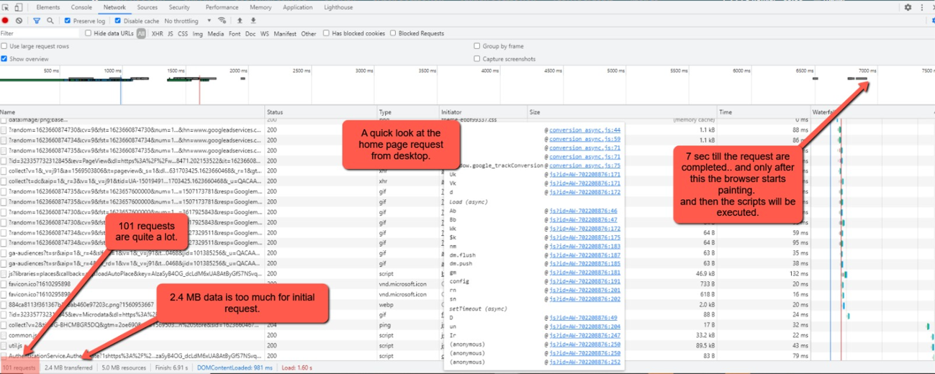This screenshot has height=374, width=935.
Task: Select the All filter type
Action: coord(141,33)
